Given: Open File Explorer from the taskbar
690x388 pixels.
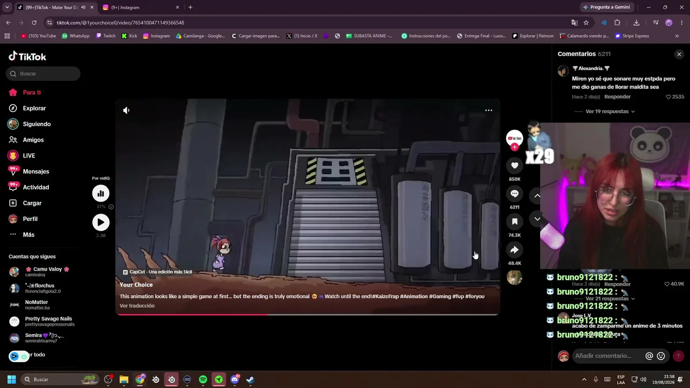Looking at the screenshot, I should coord(124,379).
